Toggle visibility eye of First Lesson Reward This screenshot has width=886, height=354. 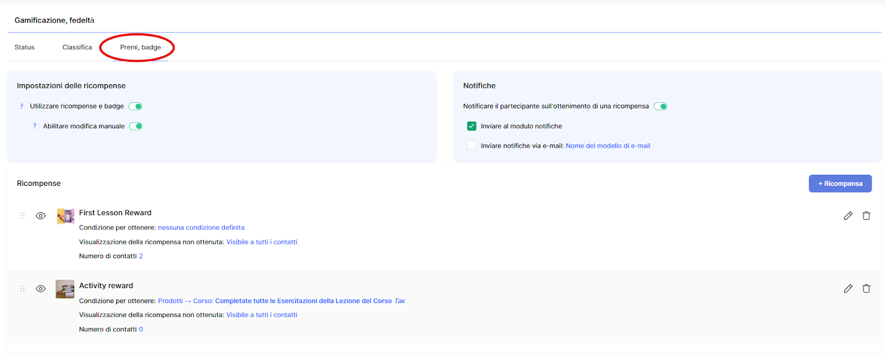point(40,216)
